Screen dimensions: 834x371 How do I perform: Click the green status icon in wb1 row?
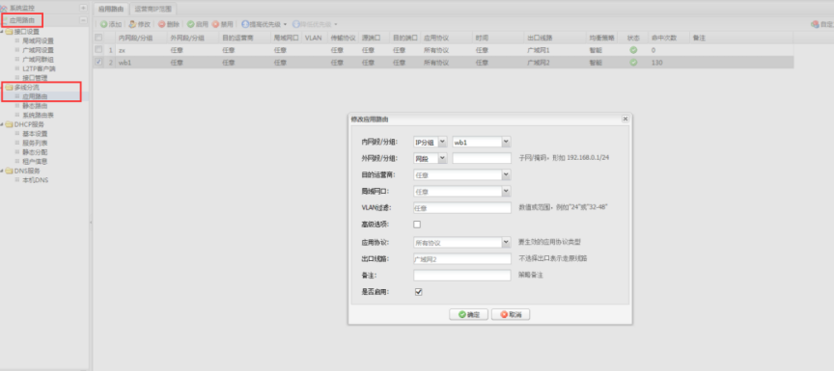(x=633, y=62)
